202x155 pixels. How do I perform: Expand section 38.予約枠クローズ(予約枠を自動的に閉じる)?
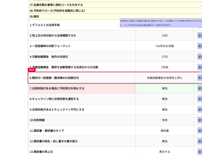tap(115, 11)
